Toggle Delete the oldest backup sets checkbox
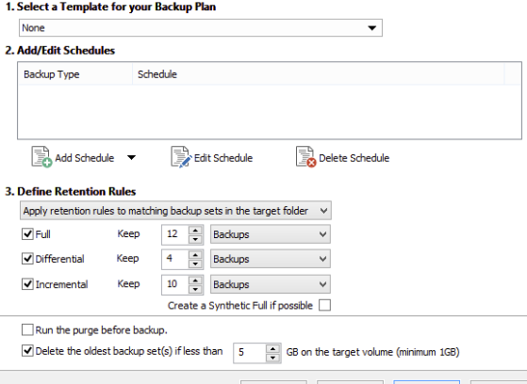The width and height of the screenshot is (527, 384). pyautogui.click(x=27, y=351)
